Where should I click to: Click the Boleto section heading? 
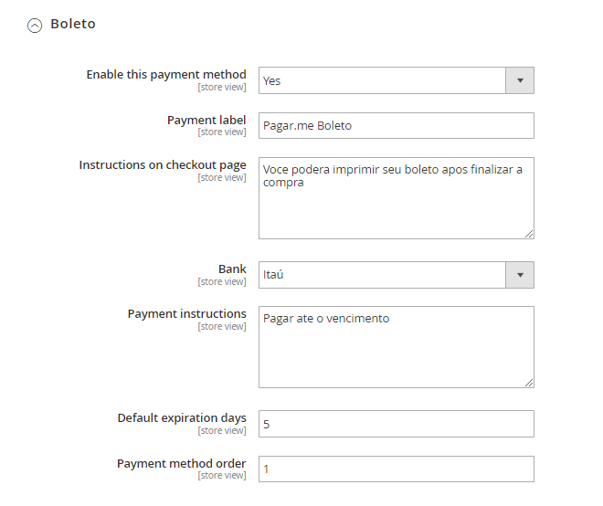click(73, 25)
